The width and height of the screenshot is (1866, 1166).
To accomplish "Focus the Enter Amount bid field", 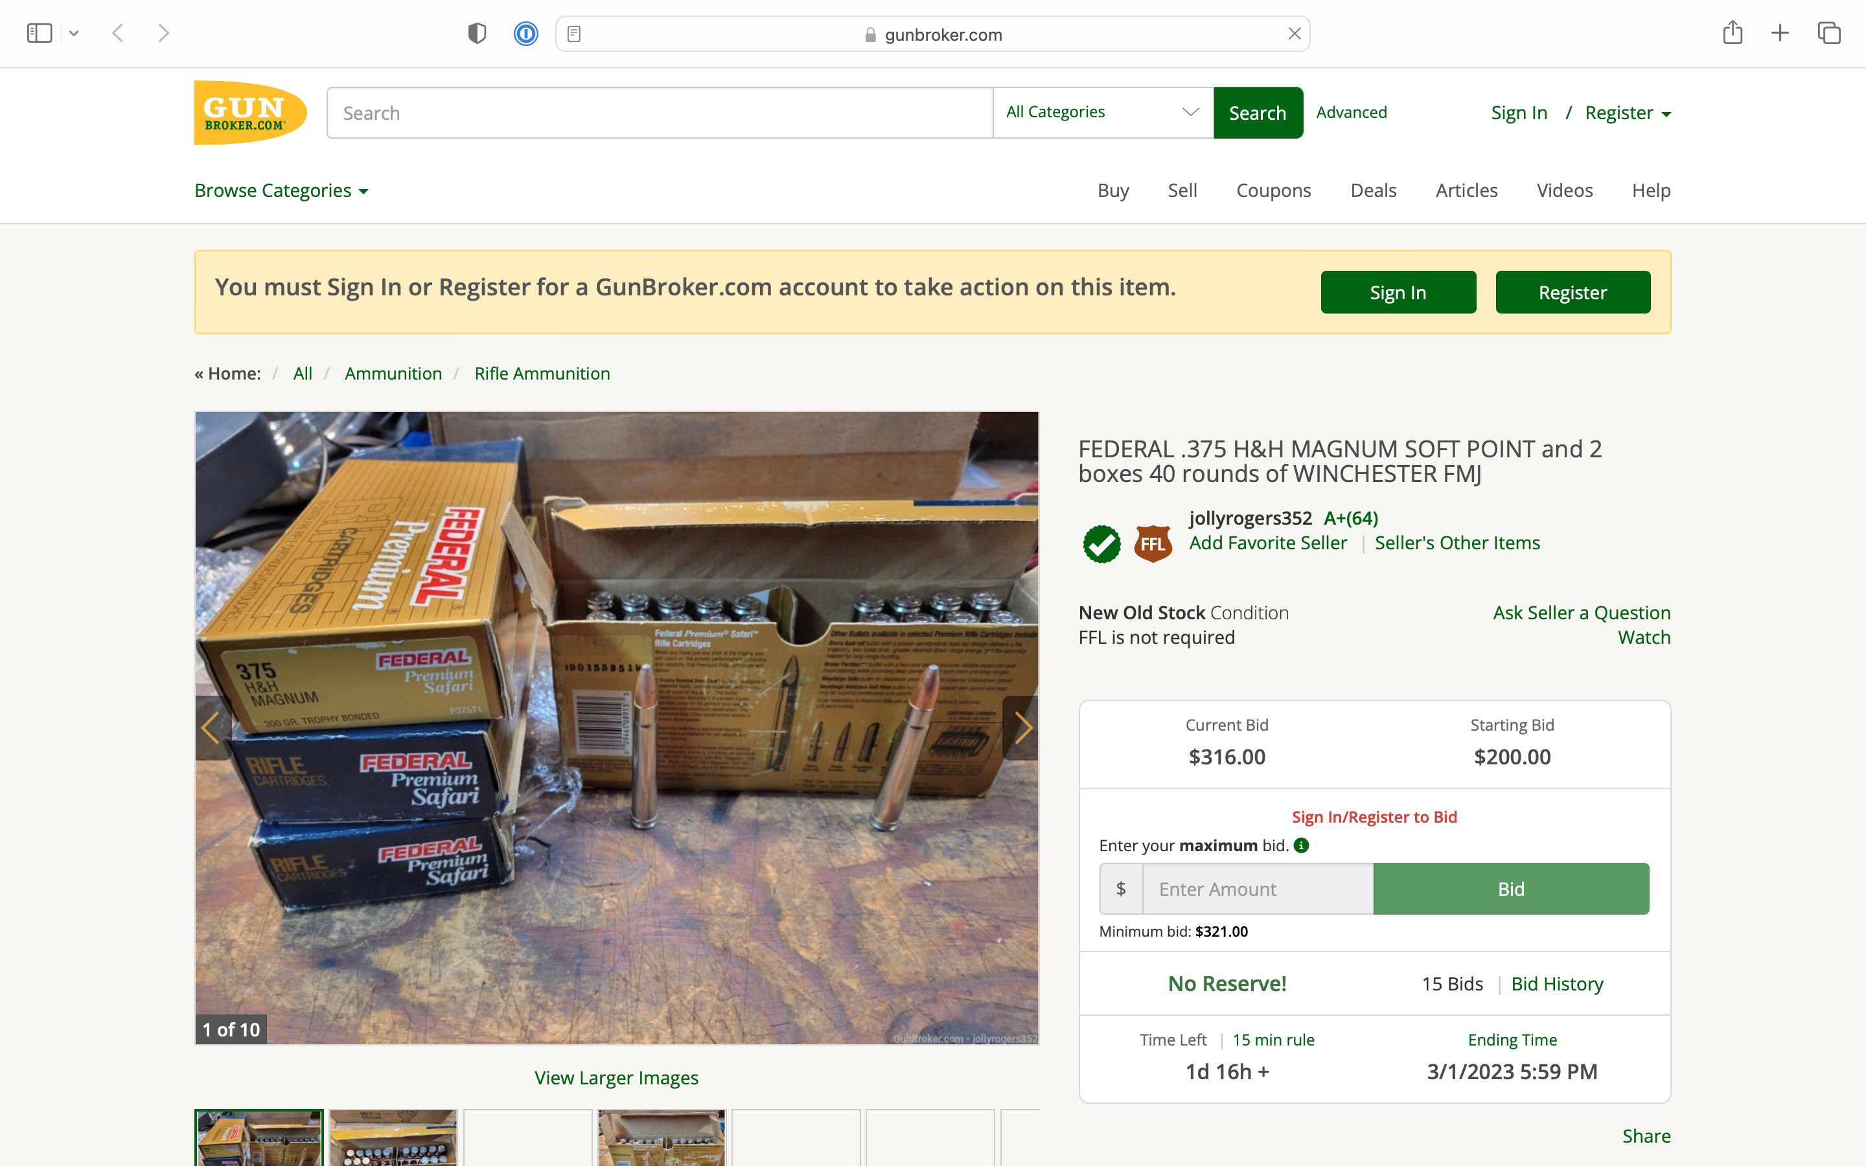I will [x=1258, y=888].
